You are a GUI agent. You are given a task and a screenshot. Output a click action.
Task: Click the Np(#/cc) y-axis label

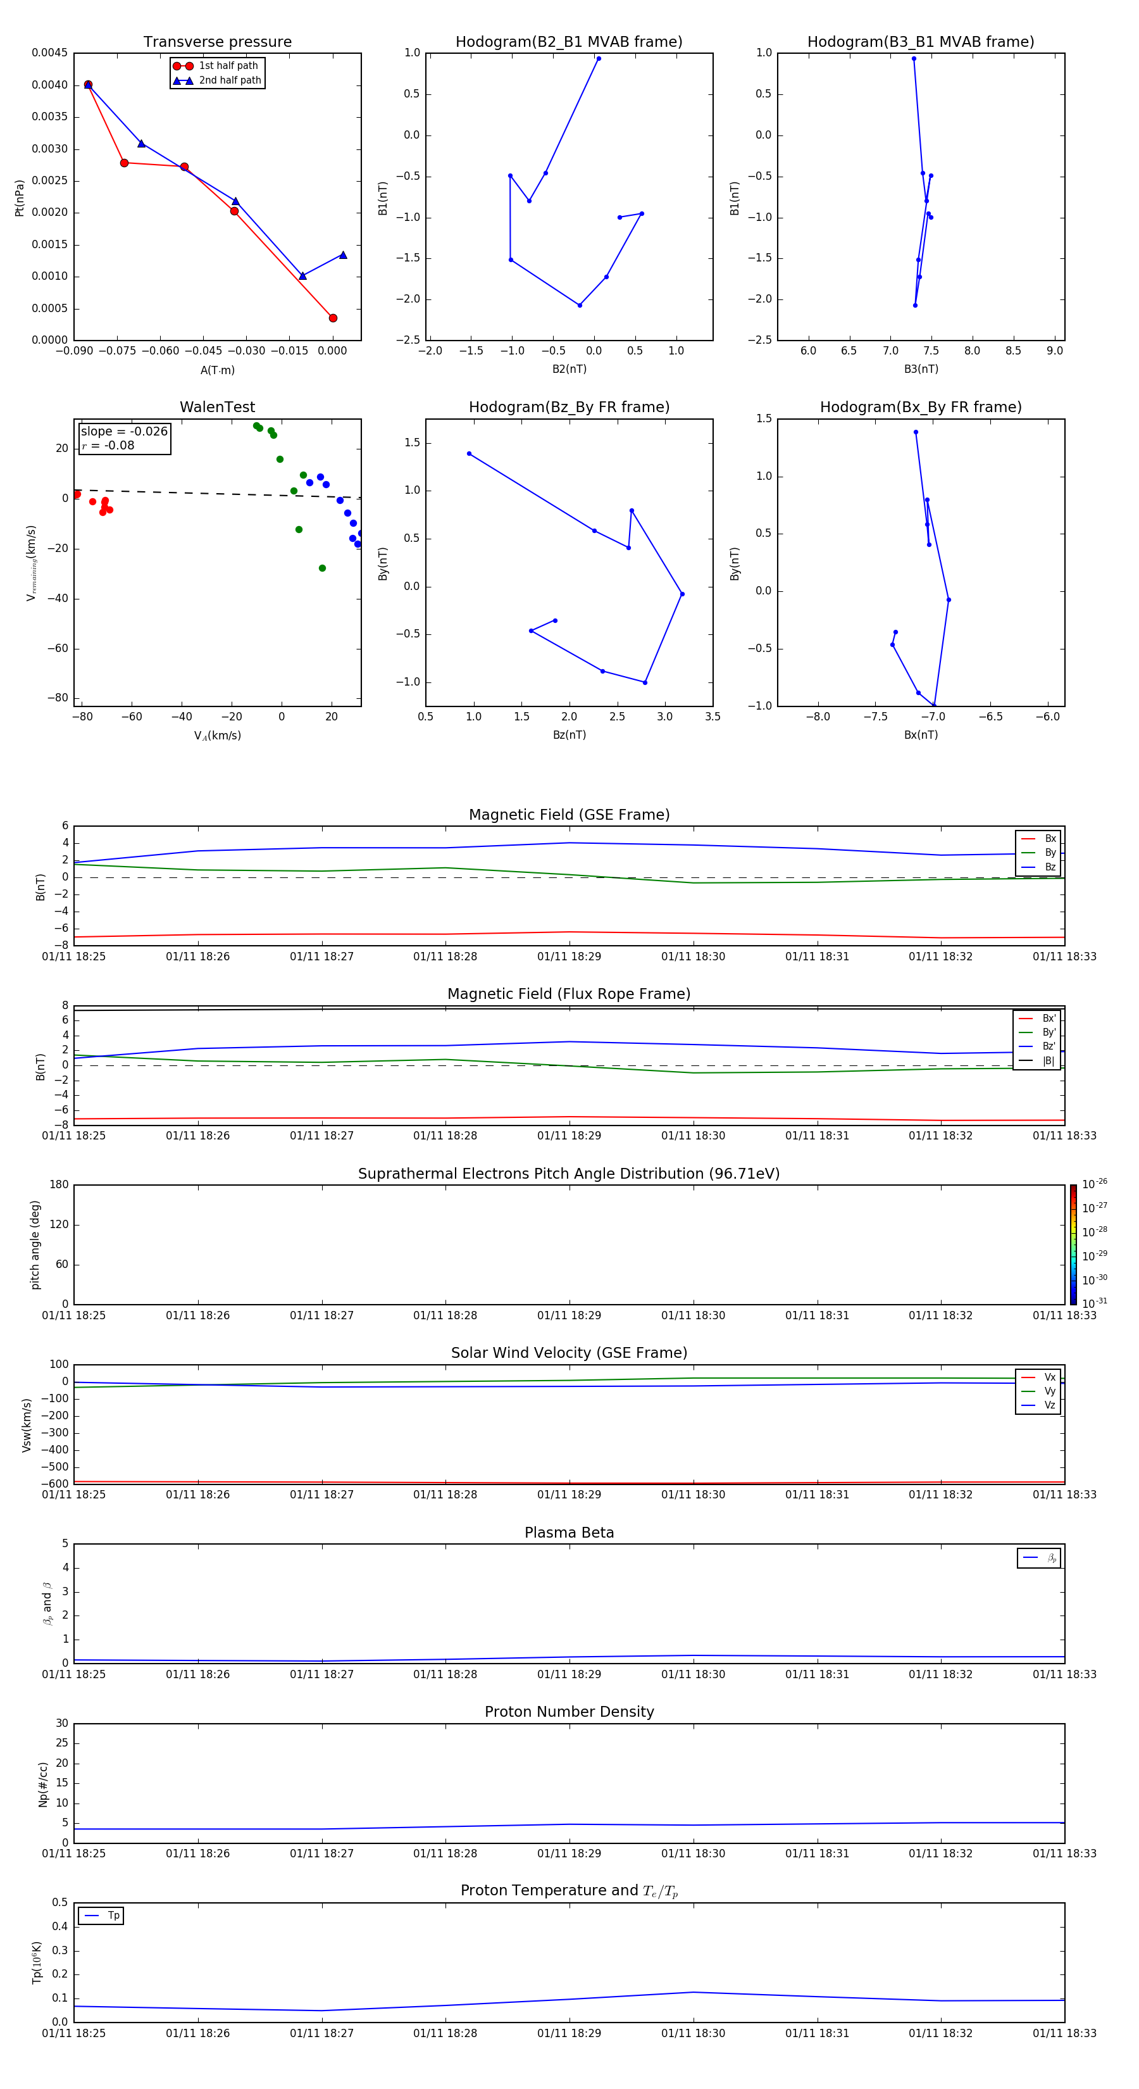point(43,1784)
